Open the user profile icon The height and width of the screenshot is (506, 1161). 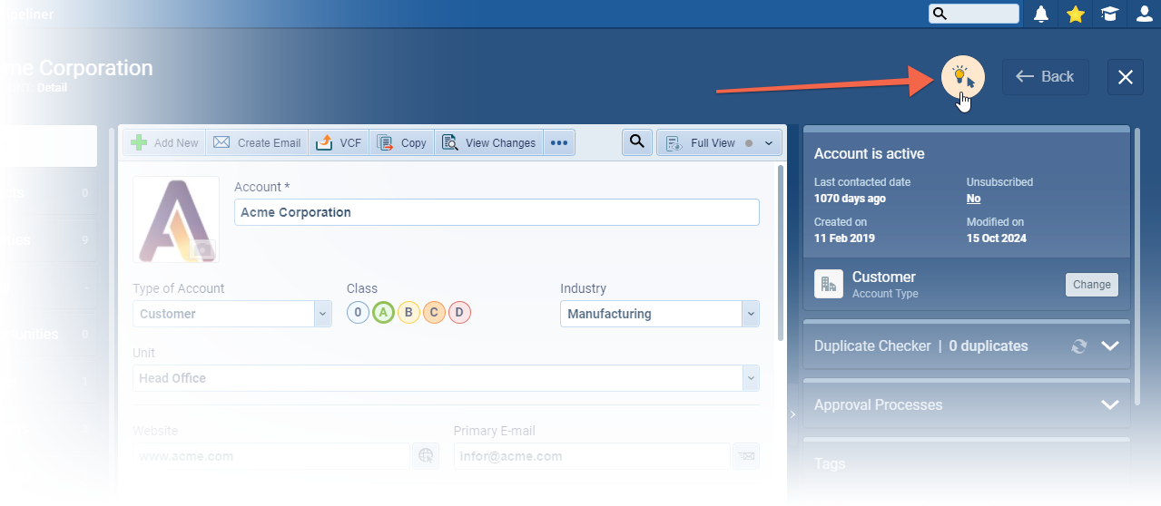coord(1144,14)
